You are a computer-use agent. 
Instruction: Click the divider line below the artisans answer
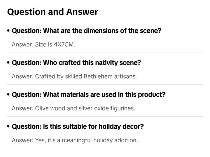[105, 85]
